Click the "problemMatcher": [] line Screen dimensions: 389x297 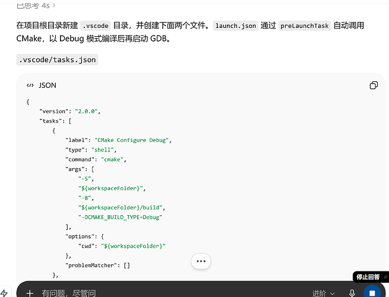(x=97, y=266)
